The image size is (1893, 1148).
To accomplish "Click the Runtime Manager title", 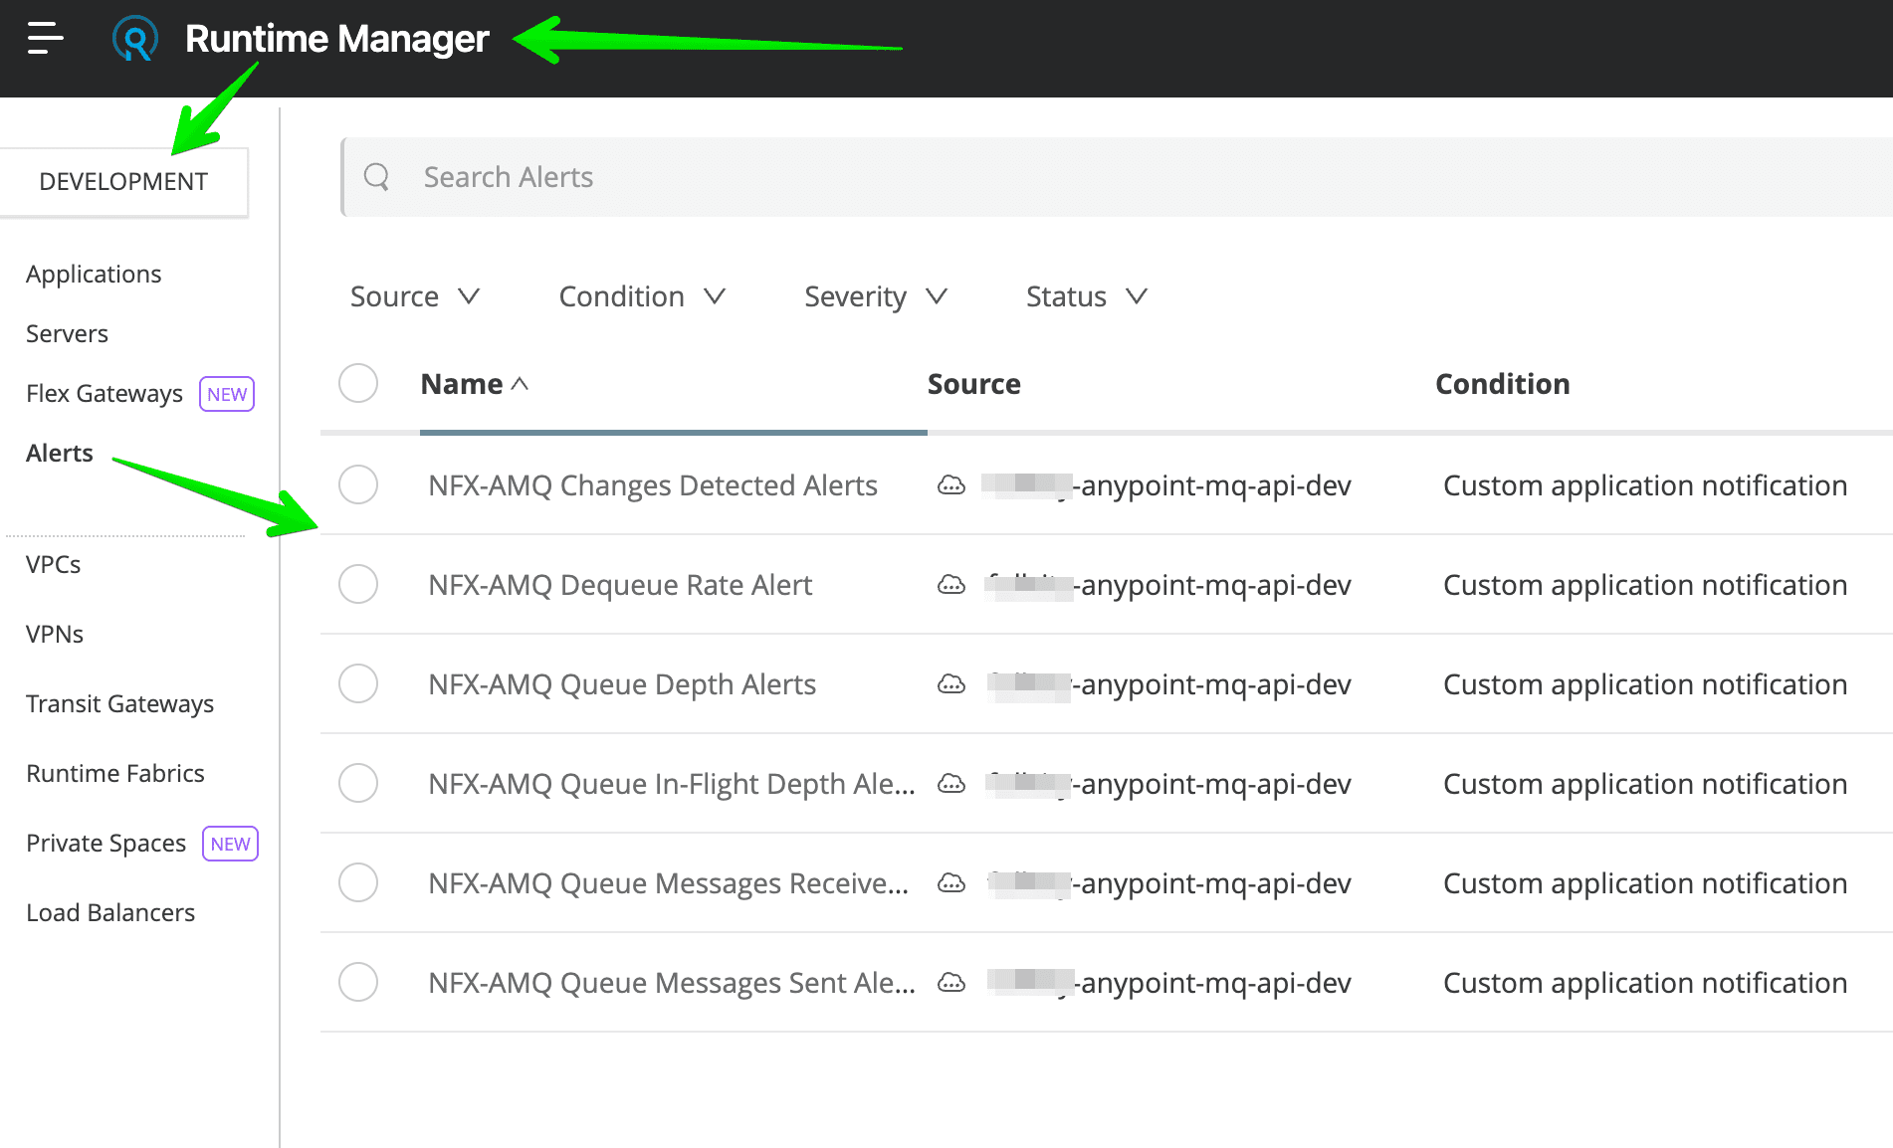I will tap(337, 39).
